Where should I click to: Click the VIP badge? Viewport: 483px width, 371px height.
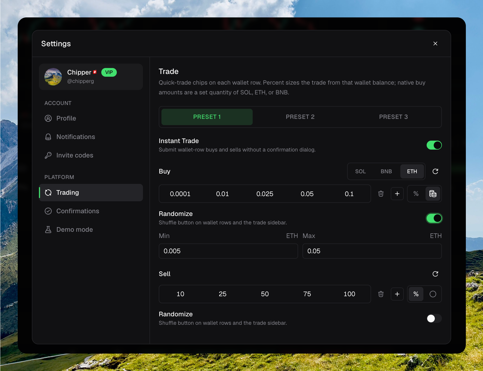pos(109,72)
